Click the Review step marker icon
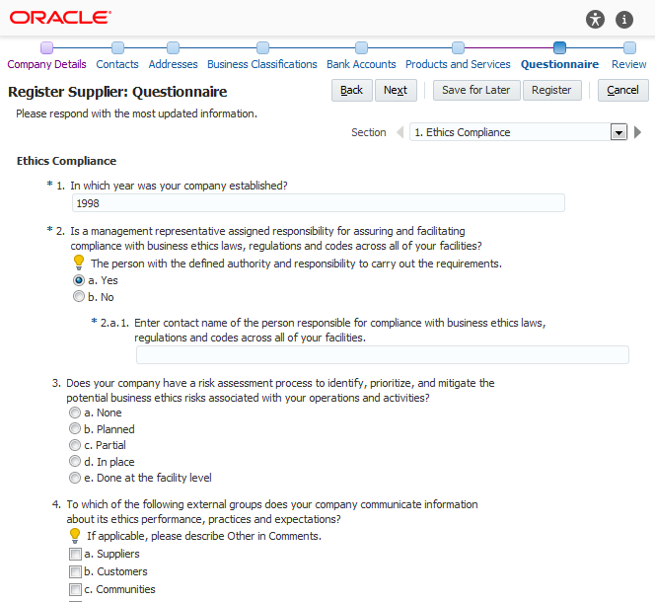The image size is (655, 602). [629, 47]
